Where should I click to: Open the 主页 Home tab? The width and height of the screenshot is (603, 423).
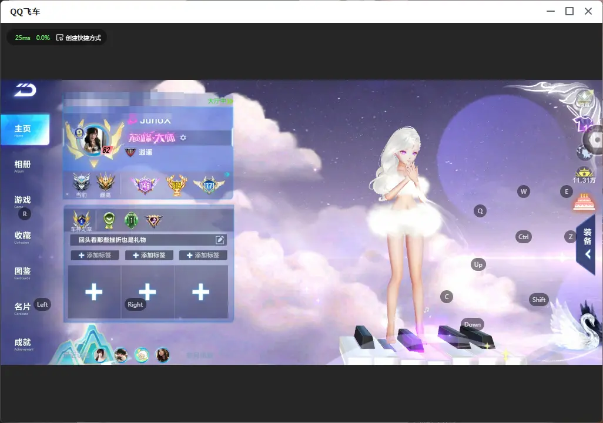(x=25, y=129)
